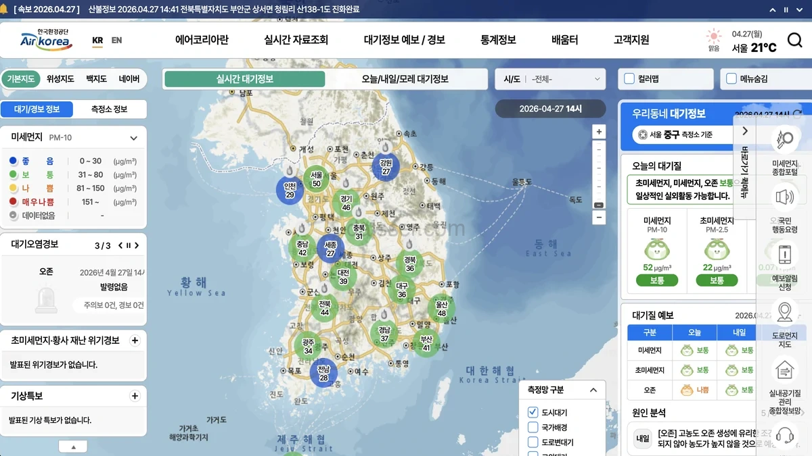This screenshot has height=456, width=812.
Task: Click the Air Korea logo
Action: click(x=46, y=39)
